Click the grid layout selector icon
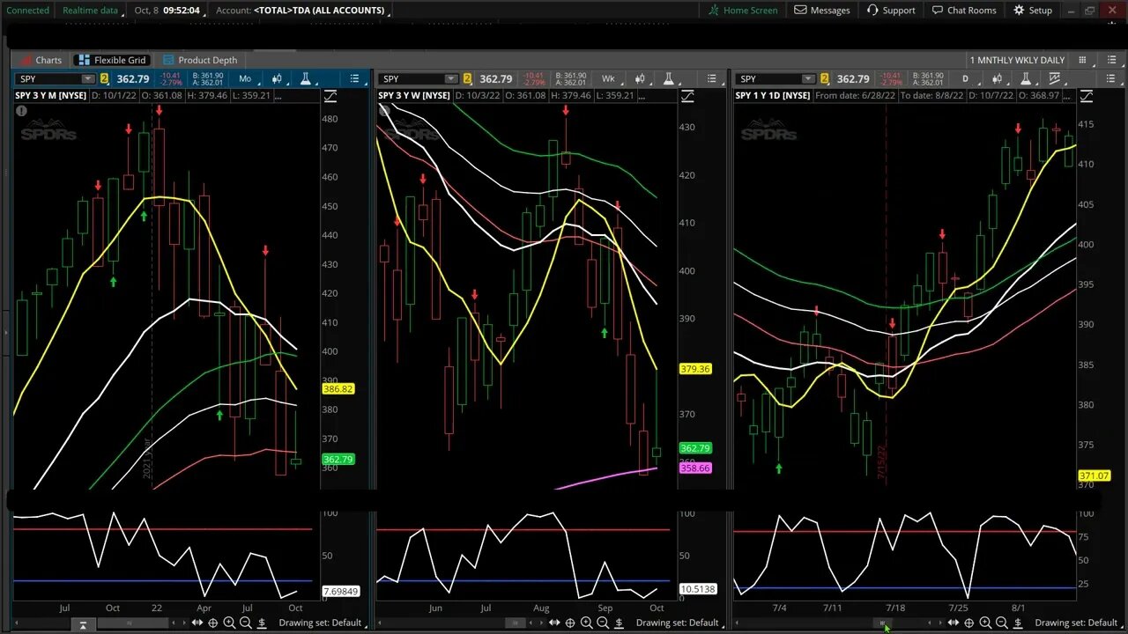Image resolution: width=1128 pixels, height=634 pixels. coord(1083,60)
